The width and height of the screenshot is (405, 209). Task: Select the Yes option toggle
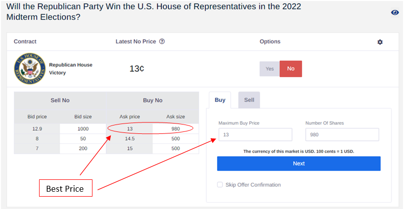pos(270,69)
